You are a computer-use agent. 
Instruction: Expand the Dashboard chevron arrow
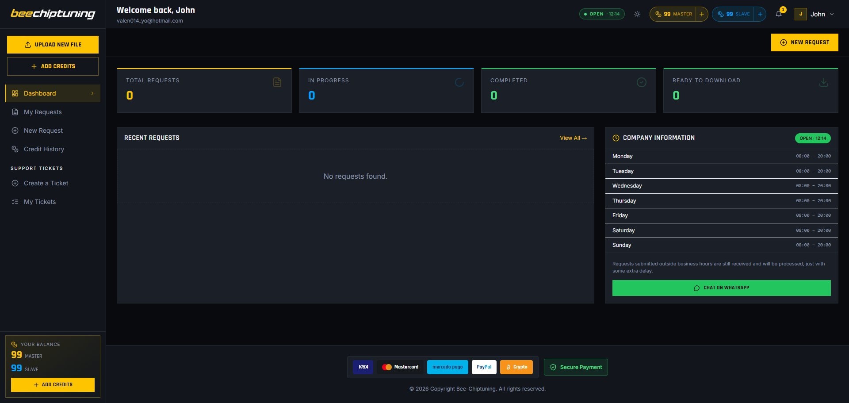tap(92, 93)
